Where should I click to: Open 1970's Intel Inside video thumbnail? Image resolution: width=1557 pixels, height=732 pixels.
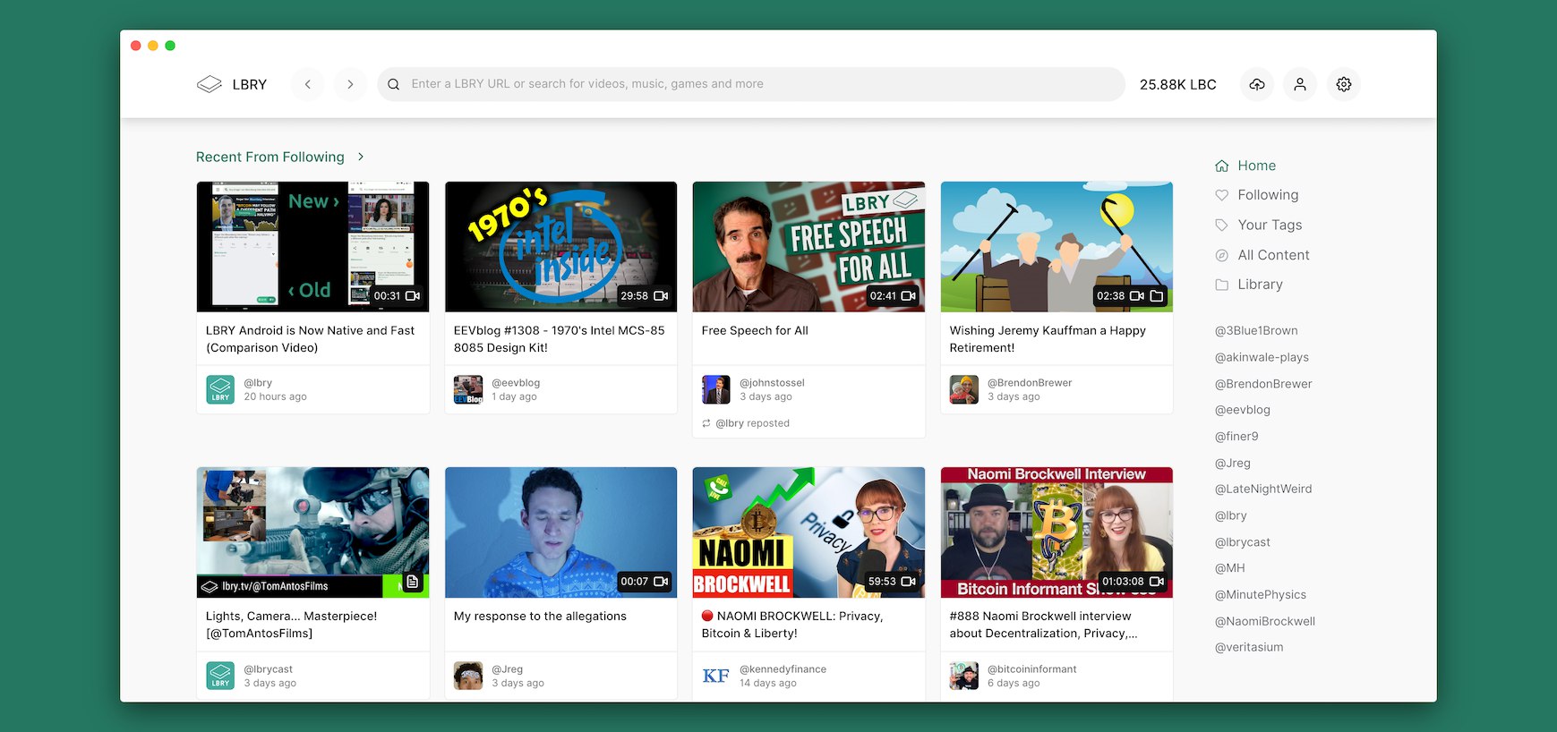click(x=560, y=247)
